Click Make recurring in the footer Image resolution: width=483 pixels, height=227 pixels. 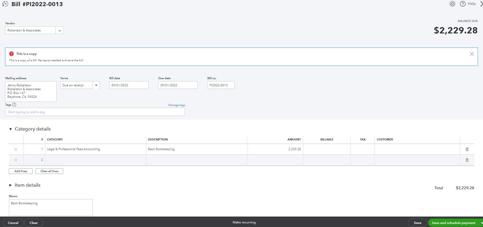244,222
